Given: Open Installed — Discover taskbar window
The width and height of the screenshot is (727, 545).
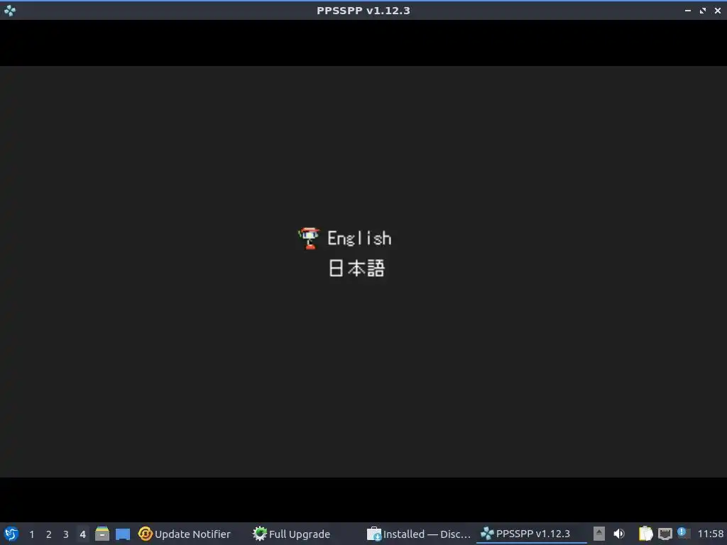Looking at the screenshot, I should (419, 534).
